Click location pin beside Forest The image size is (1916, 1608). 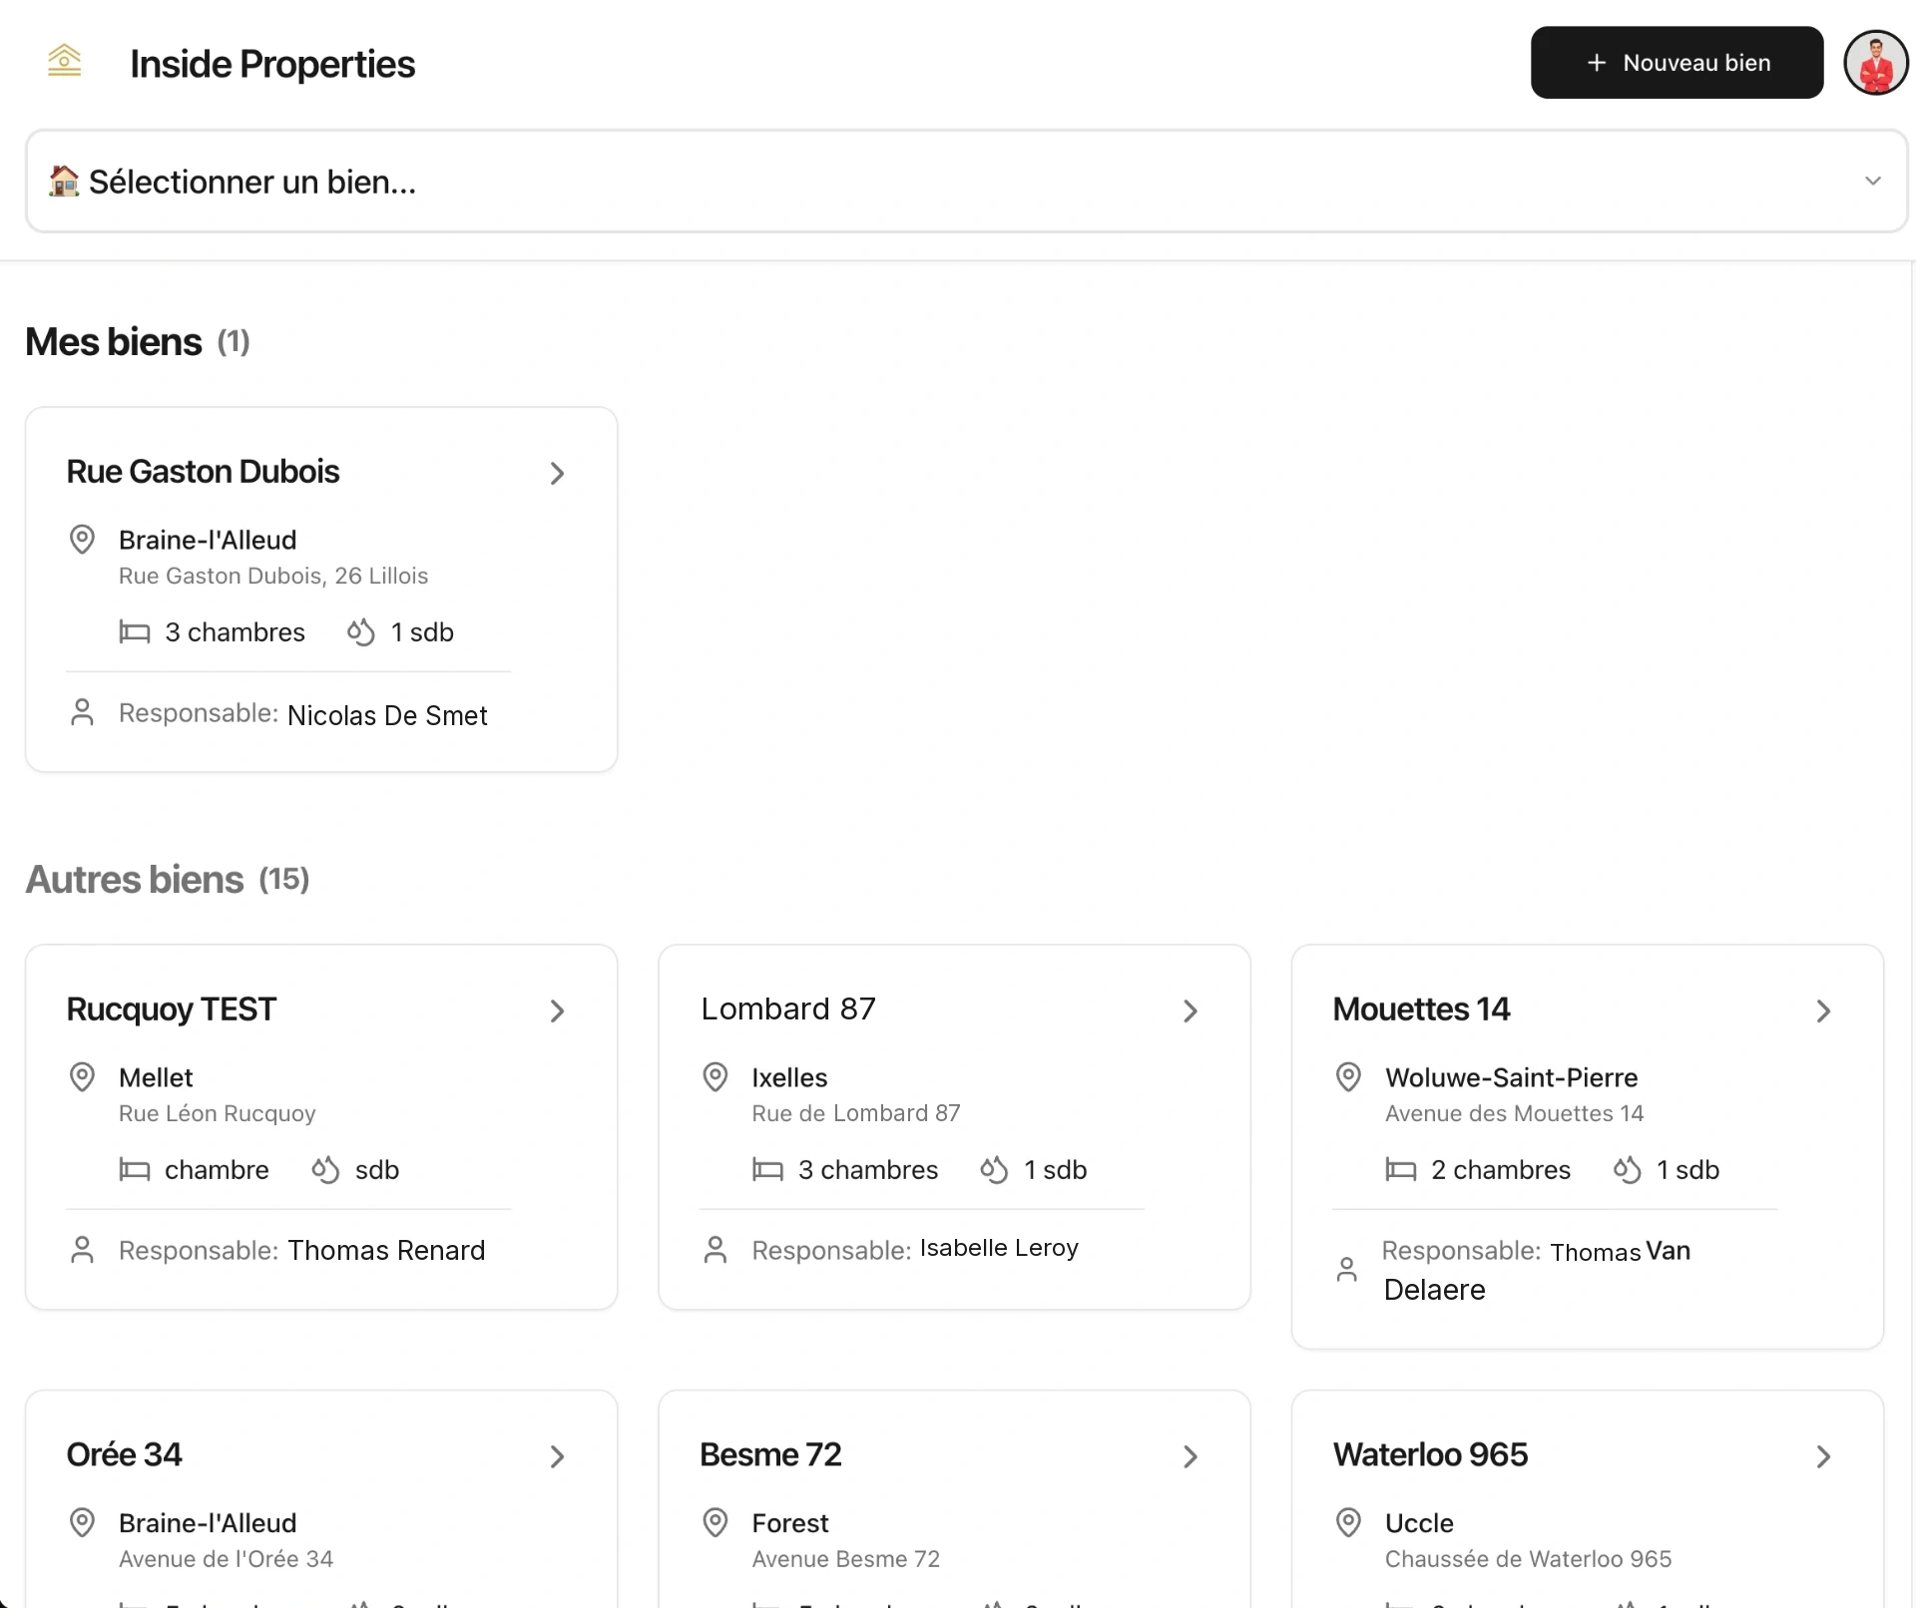tap(715, 1522)
